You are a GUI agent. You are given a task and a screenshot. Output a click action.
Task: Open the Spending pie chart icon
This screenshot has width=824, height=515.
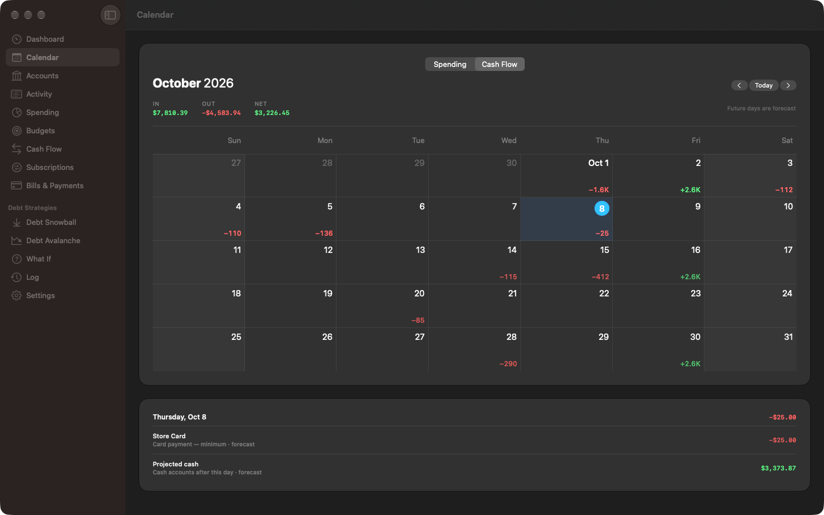pos(17,112)
